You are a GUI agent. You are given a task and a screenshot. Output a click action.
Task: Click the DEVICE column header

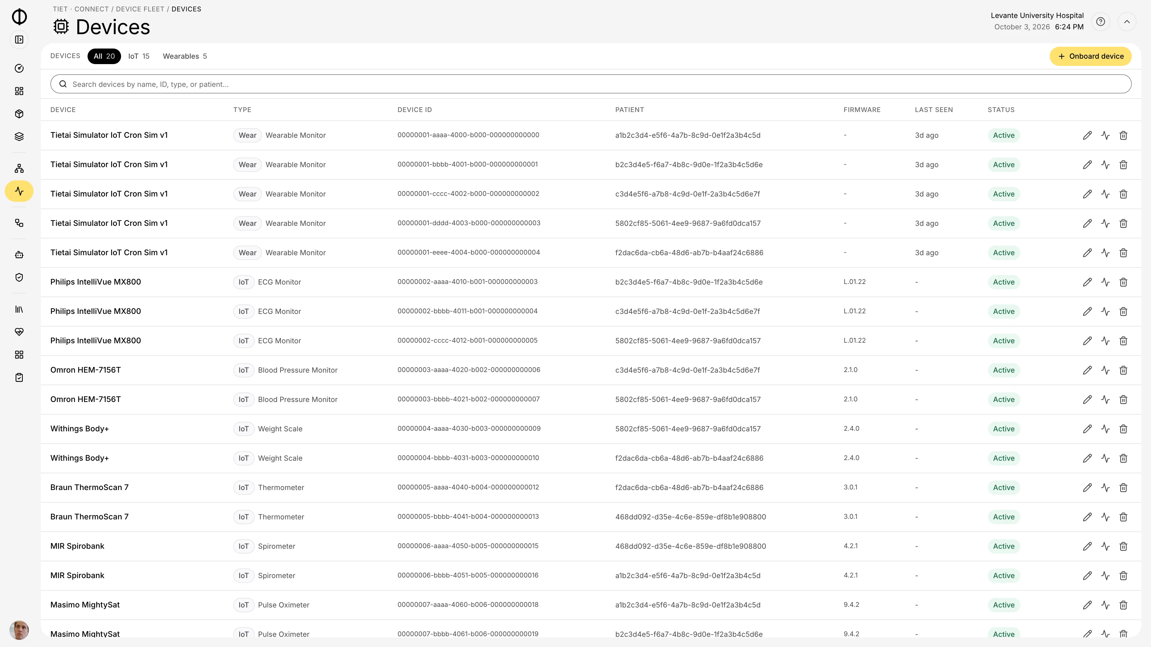(63, 110)
